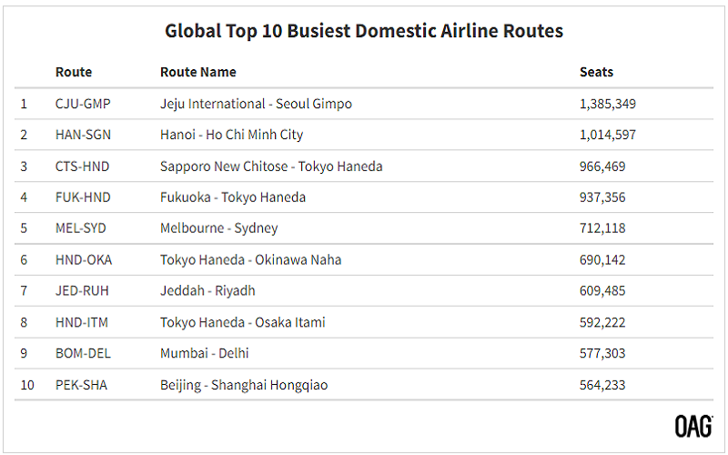Click the 1,385,349 seats value

(607, 104)
